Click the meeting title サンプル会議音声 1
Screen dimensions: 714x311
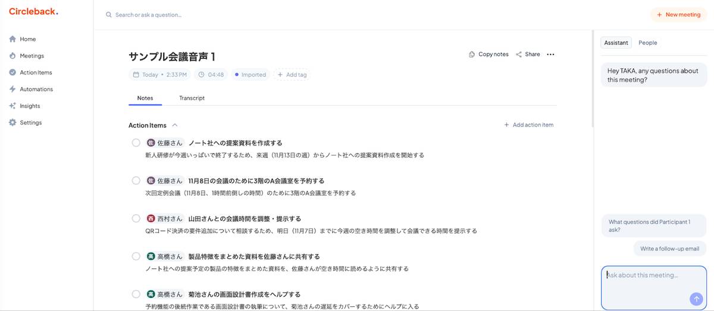pos(172,56)
